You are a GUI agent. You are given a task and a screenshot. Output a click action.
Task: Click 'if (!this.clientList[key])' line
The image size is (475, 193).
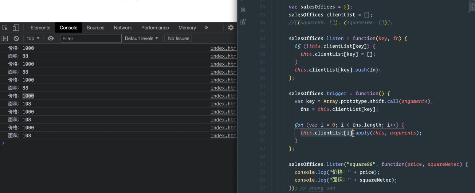point(335,46)
